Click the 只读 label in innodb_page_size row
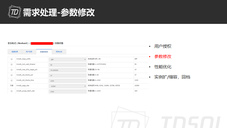 12,86
